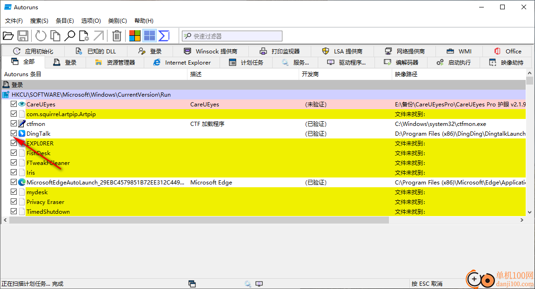Click the horizontal scrollbar right arrow
Screen dimensions: 535x289
tap(522, 220)
